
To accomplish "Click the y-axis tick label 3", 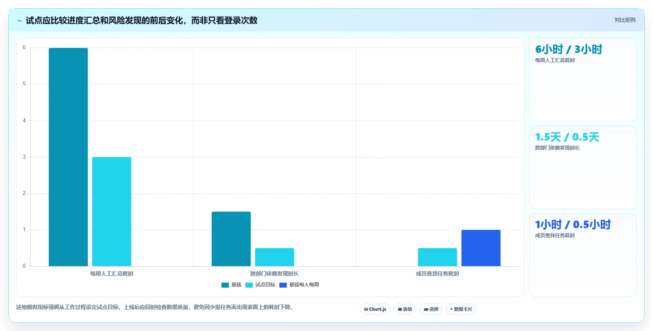I will pos(24,157).
